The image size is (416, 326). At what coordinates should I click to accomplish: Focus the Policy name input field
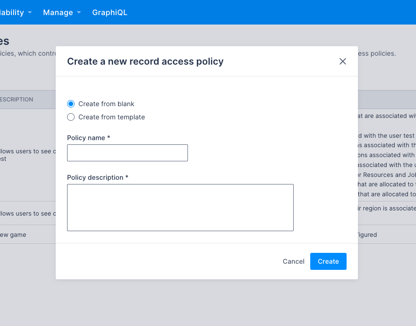127,153
